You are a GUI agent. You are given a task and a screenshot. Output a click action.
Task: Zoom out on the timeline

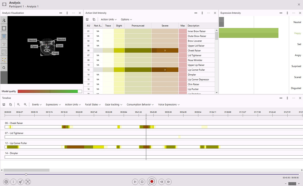coord(18,105)
